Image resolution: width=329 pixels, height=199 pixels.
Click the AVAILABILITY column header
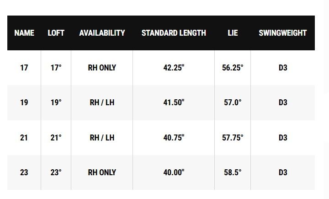click(x=102, y=33)
